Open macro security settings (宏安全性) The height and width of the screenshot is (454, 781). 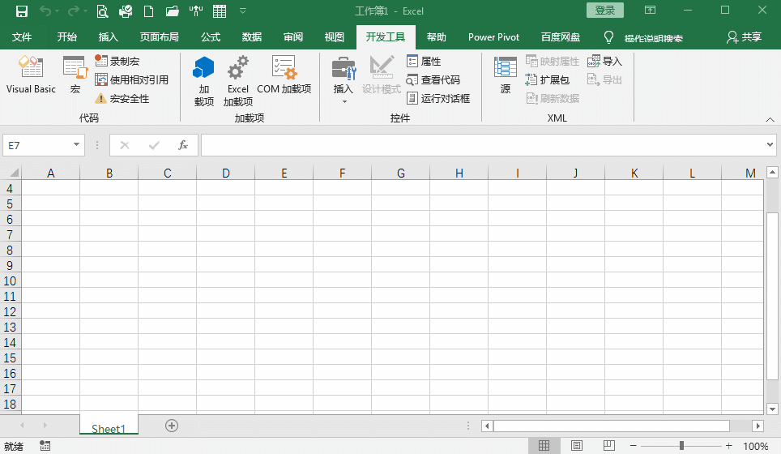(122, 99)
